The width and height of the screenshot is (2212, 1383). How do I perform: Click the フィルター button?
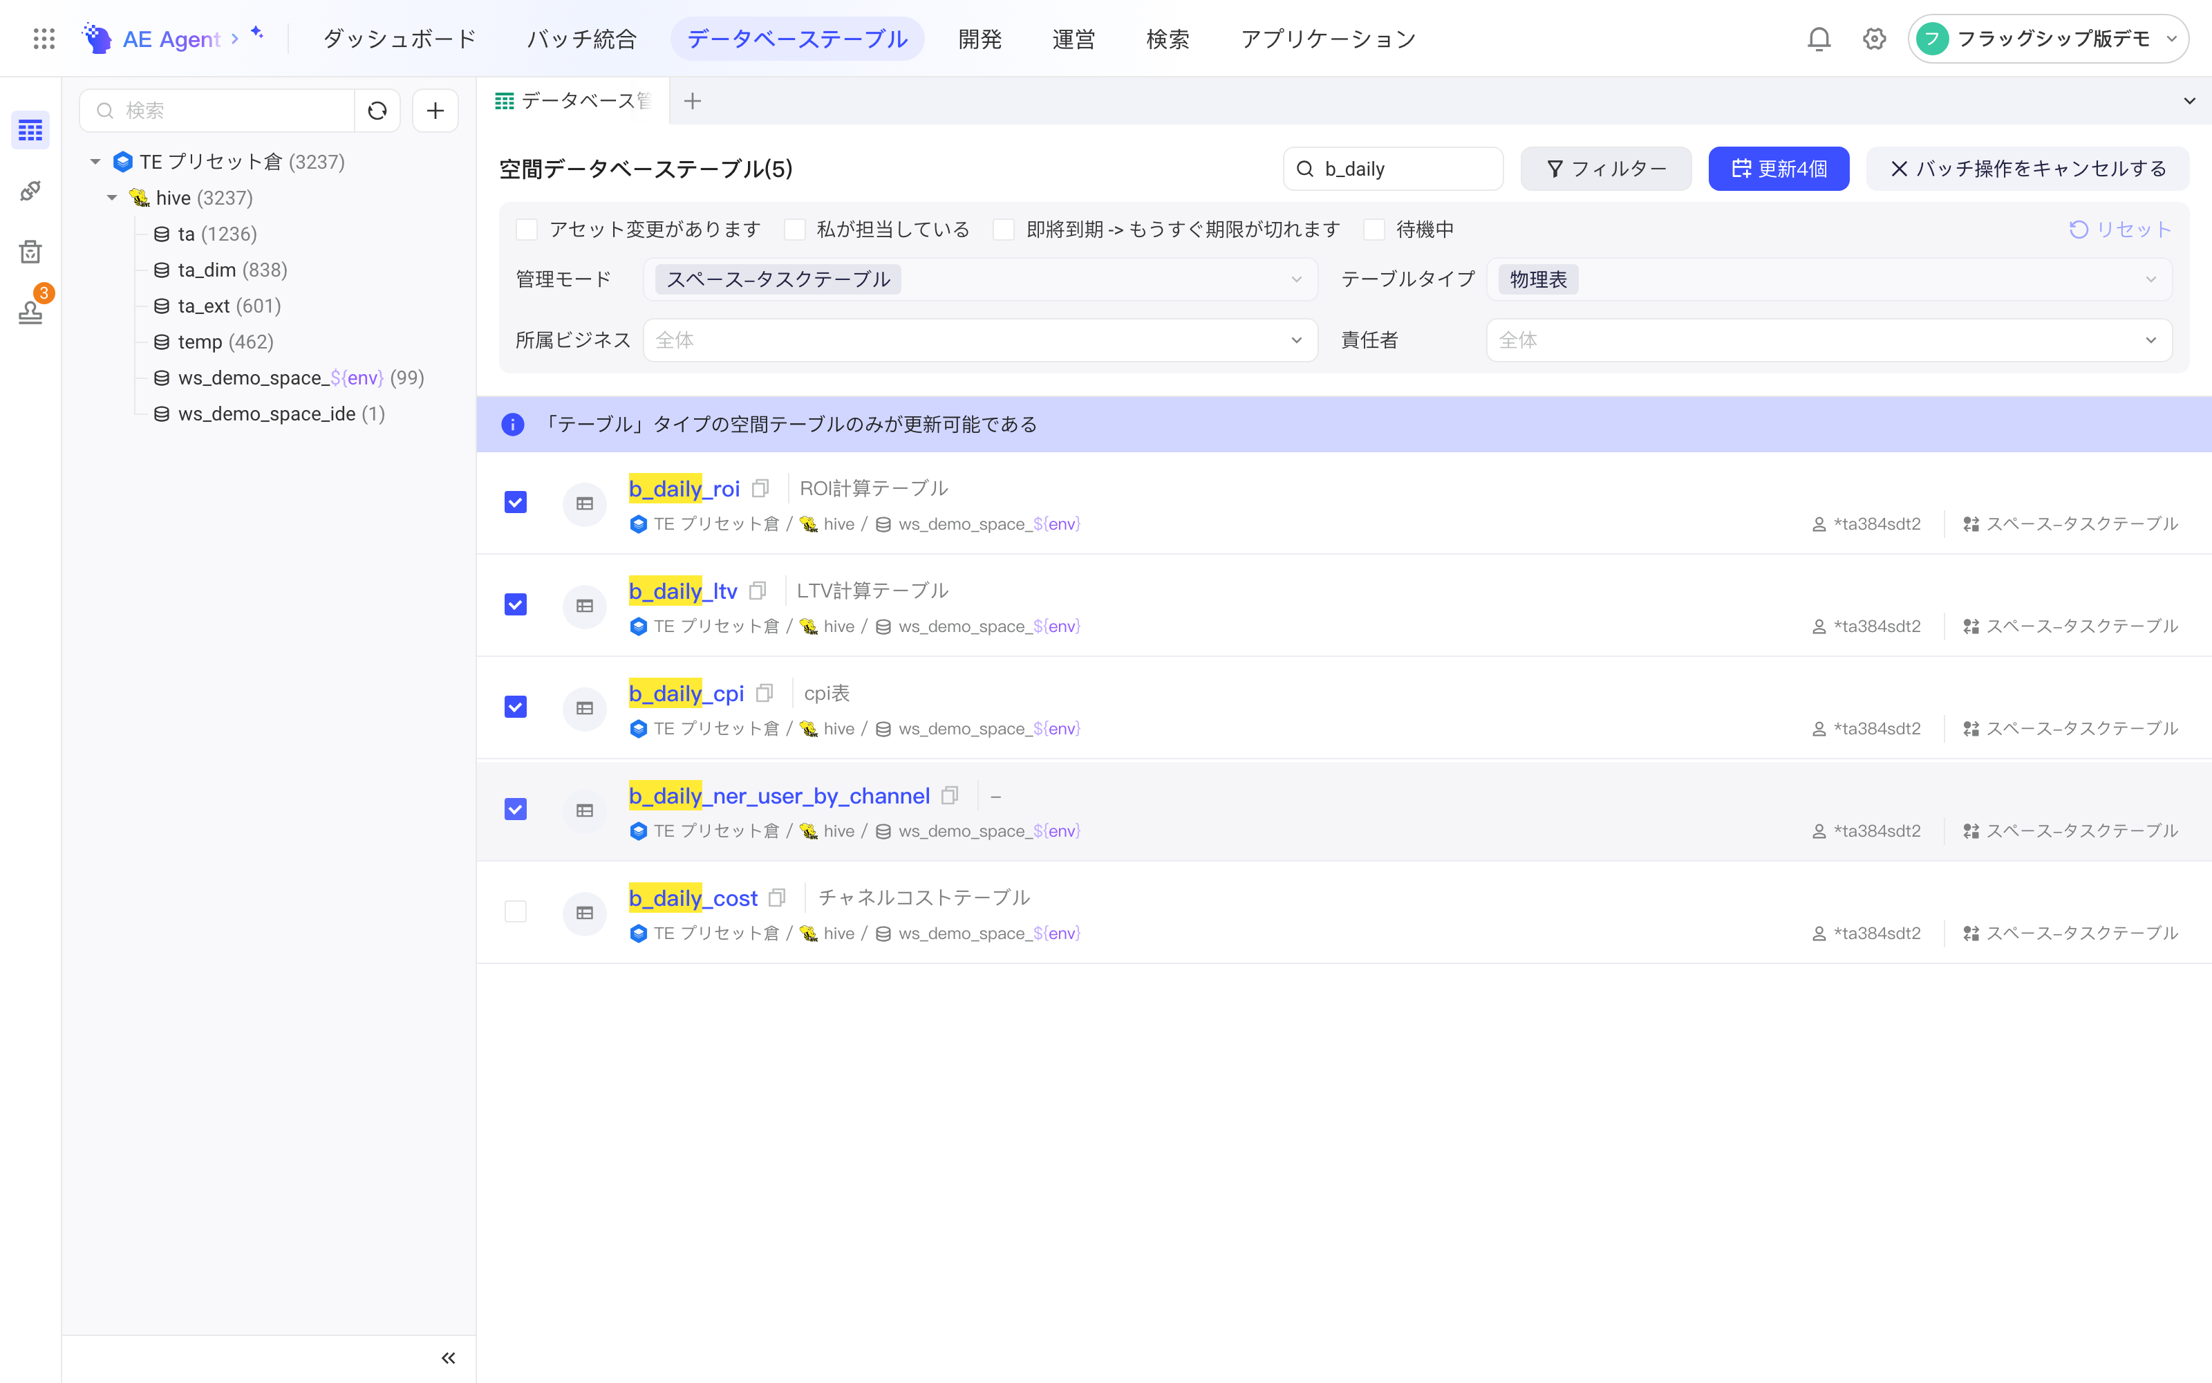coord(1606,168)
